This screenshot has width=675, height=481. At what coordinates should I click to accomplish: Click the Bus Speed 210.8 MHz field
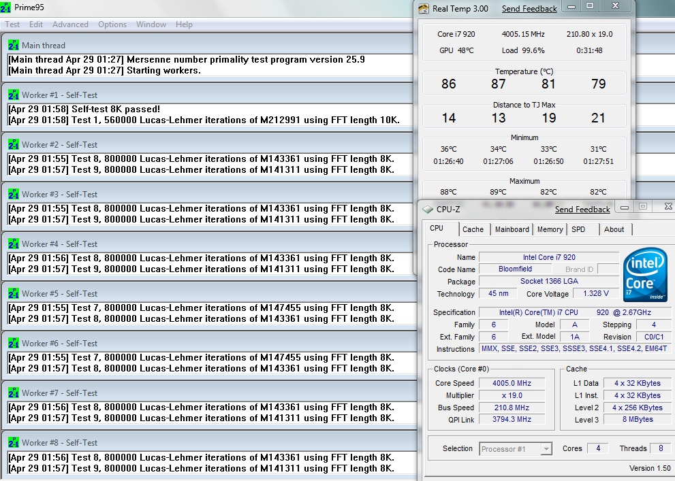click(512, 408)
